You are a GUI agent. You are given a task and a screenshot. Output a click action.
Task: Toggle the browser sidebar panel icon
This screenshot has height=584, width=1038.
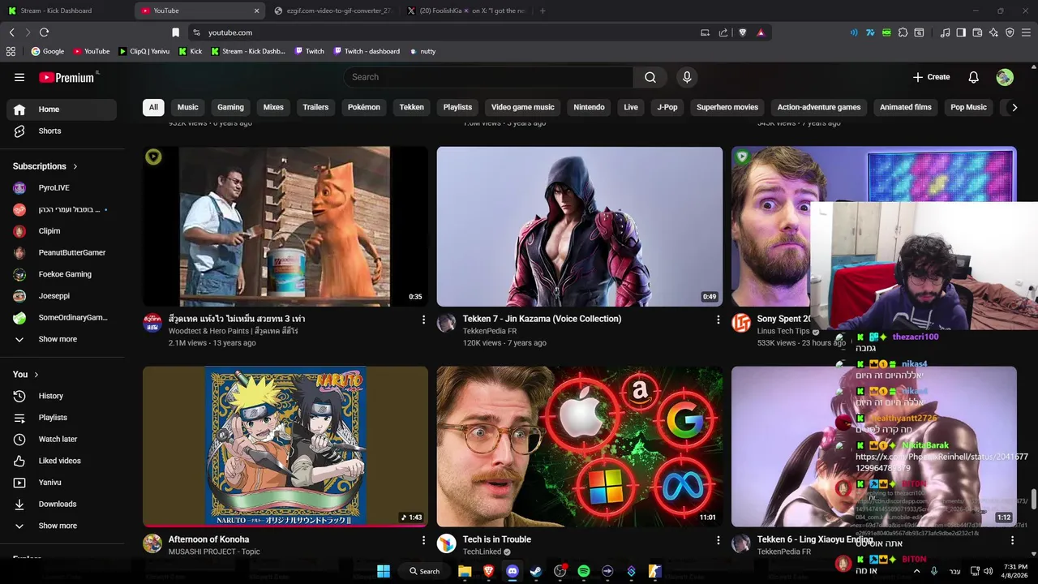961,32
